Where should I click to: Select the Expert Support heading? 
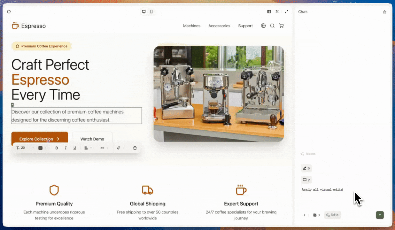(241, 204)
